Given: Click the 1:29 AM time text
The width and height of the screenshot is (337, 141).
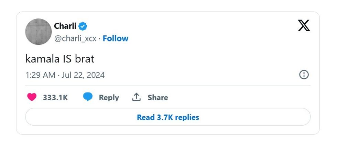Looking at the screenshot, I should point(40,75).
